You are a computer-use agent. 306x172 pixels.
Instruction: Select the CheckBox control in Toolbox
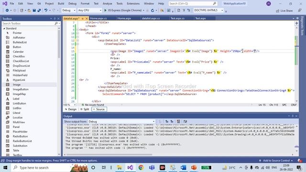click(x=19, y=56)
